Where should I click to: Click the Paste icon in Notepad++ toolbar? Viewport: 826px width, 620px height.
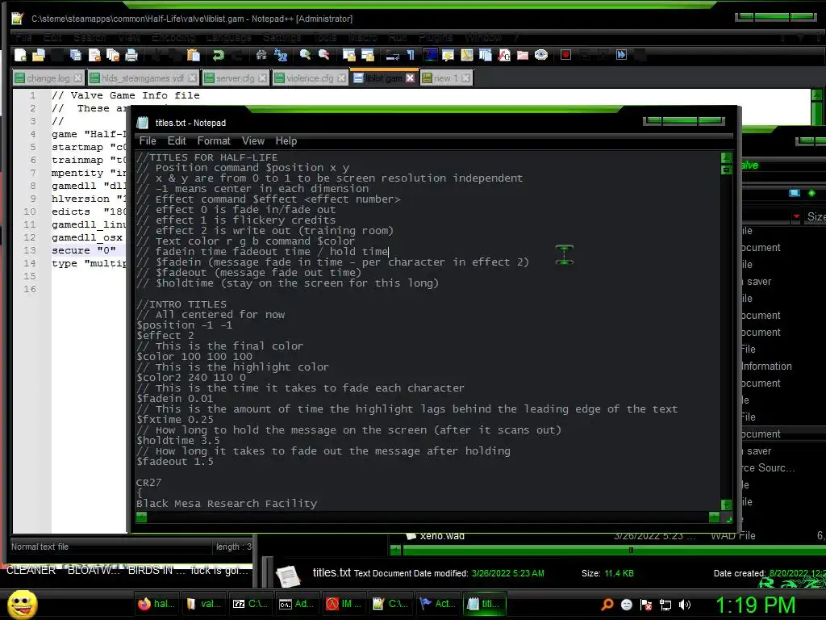pyautogui.click(x=194, y=55)
